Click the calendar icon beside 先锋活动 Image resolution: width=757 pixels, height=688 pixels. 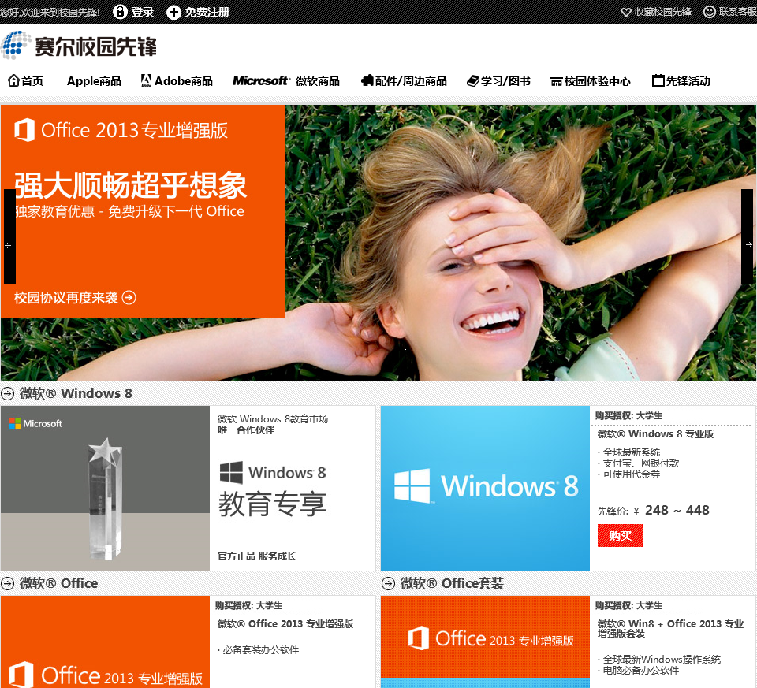(658, 80)
